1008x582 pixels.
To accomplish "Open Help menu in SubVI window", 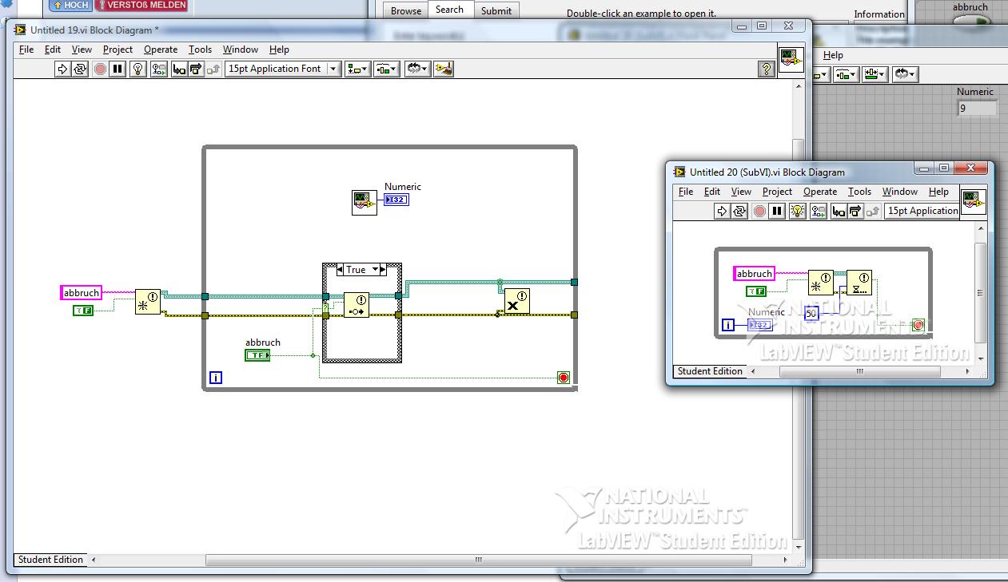I will tap(939, 192).
